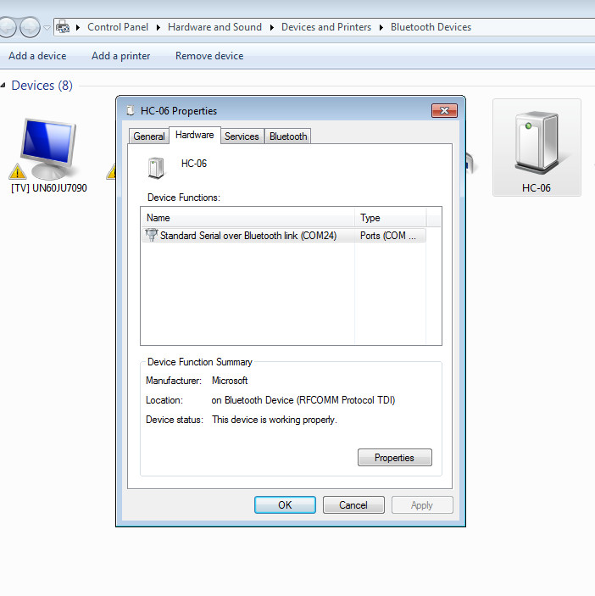This screenshot has width=595, height=596.
Task: Select the [TV] UN60JU7090 monitor icon
Action: [48, 149]
